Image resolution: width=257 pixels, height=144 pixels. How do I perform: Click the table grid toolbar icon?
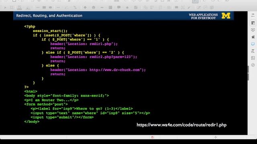coord(110,7)
